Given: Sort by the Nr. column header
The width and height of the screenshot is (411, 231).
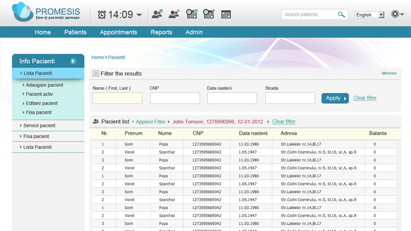Looking at the screenshot, I should [x=105, y=133].
